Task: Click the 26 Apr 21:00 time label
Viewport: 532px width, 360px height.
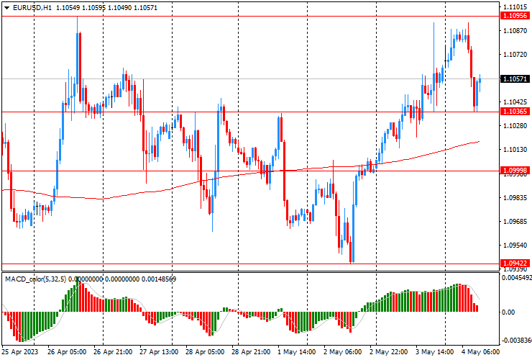Action: coord(113,352)
